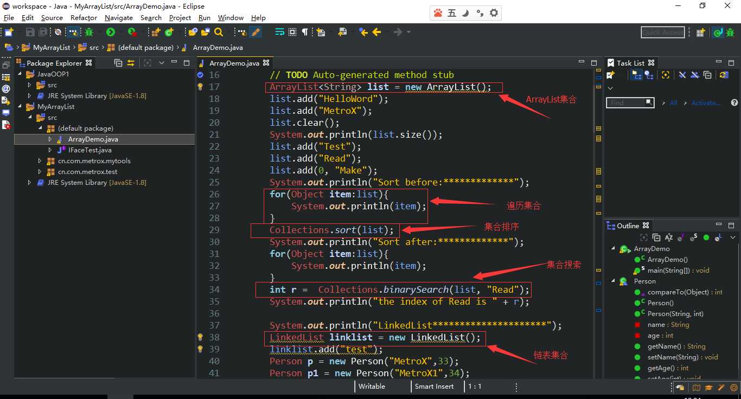The width and height of the screenshot is (741, 399).
Task: Click MyArrayList in the breadcrumb
Action: click(x=52, y=48)
